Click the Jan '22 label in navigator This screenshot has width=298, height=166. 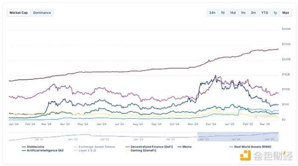coord(73,139)
